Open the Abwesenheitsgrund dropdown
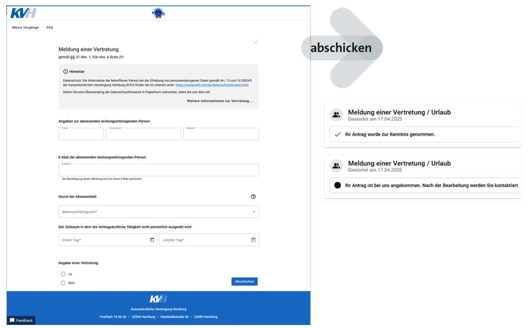The image size is (530, 328). [158, 212]
